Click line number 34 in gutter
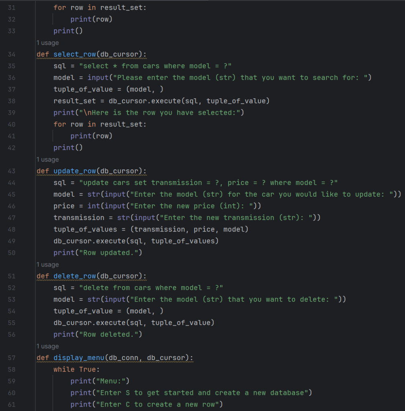The image size is (405, 411). [11, 54]
